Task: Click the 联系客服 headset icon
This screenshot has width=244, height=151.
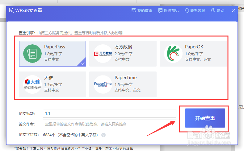Action: tap(187, 10)
